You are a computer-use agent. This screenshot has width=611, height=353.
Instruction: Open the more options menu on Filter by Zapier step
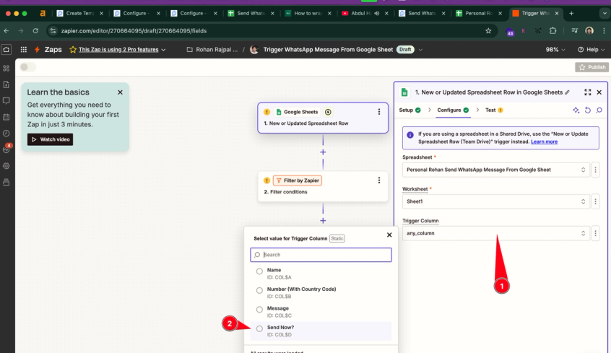coord(378,180)
